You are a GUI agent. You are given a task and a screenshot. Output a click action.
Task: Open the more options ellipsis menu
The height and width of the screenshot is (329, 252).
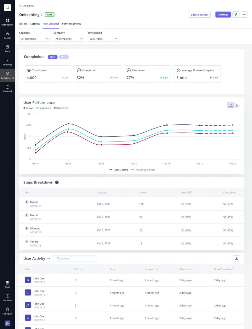point(244,15)
